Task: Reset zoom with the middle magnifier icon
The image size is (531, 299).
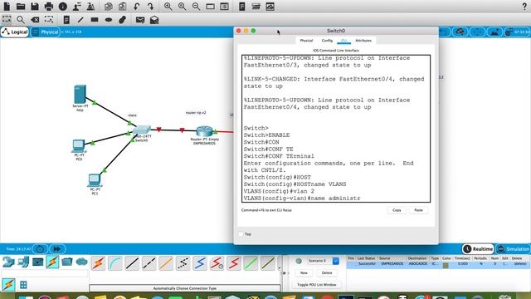Action: (183, 7)
